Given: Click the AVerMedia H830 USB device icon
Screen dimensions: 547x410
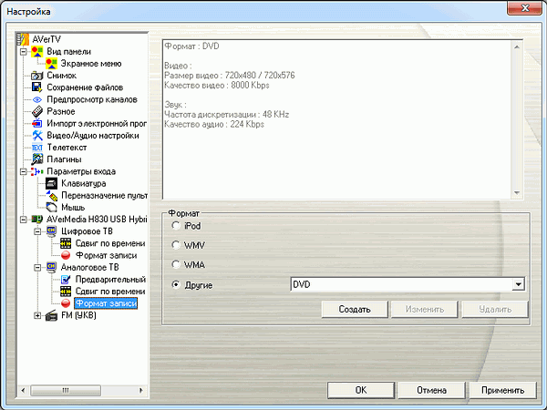Looking at the screenshot, I should (x=37, y=220).
